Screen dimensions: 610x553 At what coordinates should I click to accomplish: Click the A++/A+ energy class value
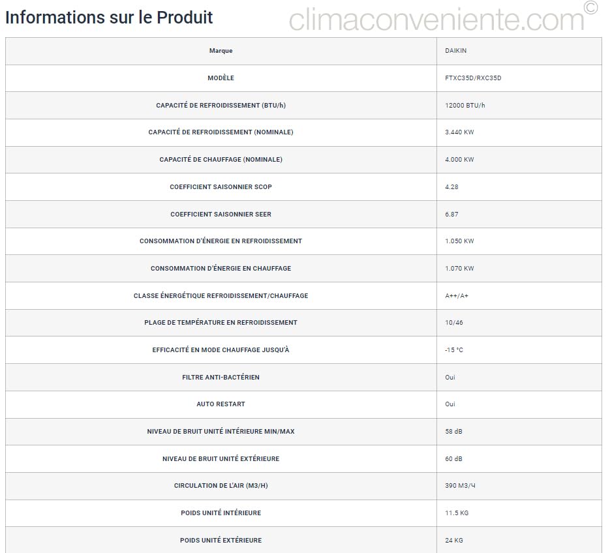pyautogui.click(x=457, y=296)
